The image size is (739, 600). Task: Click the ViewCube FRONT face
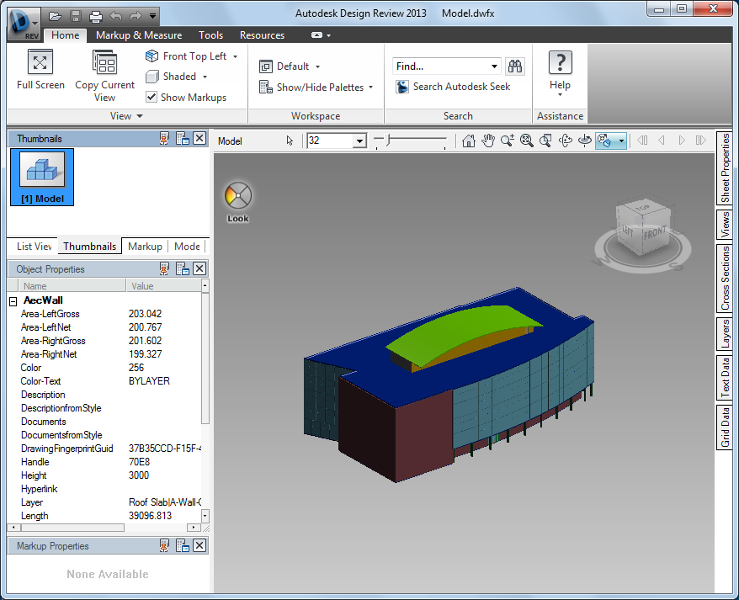click(x=655, y=234)
